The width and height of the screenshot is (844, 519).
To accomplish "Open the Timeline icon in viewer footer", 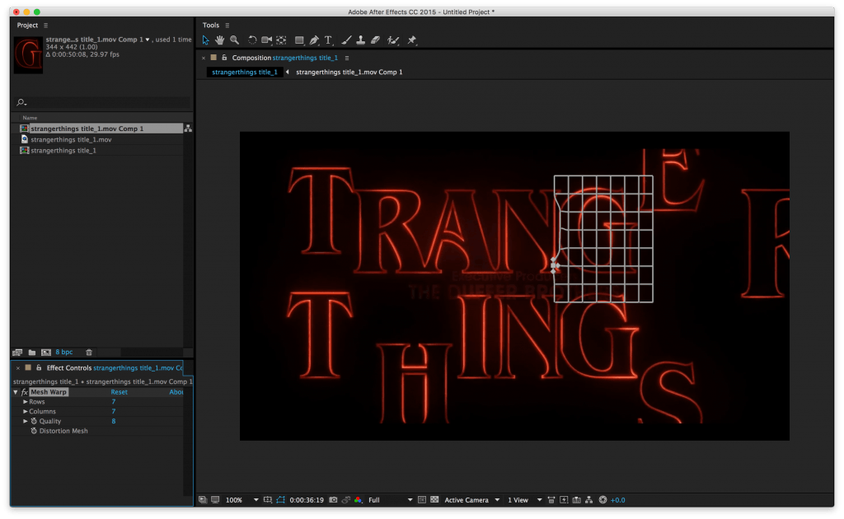I will point(576,500).
